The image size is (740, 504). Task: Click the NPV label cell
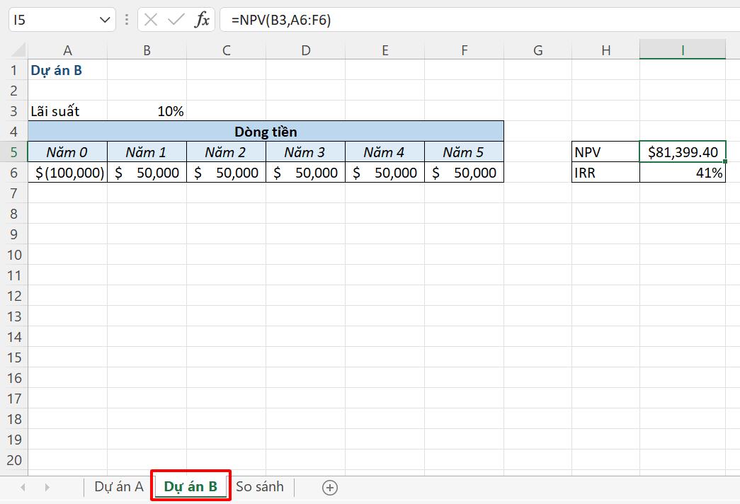pos(605,152)
